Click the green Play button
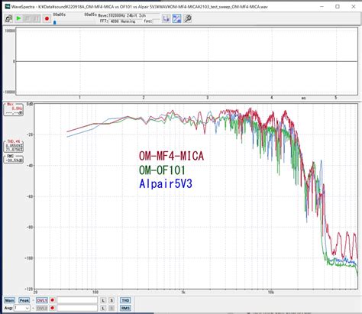 [18, 18]
